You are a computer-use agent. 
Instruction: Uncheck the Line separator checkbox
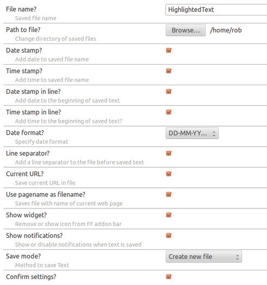169,153
